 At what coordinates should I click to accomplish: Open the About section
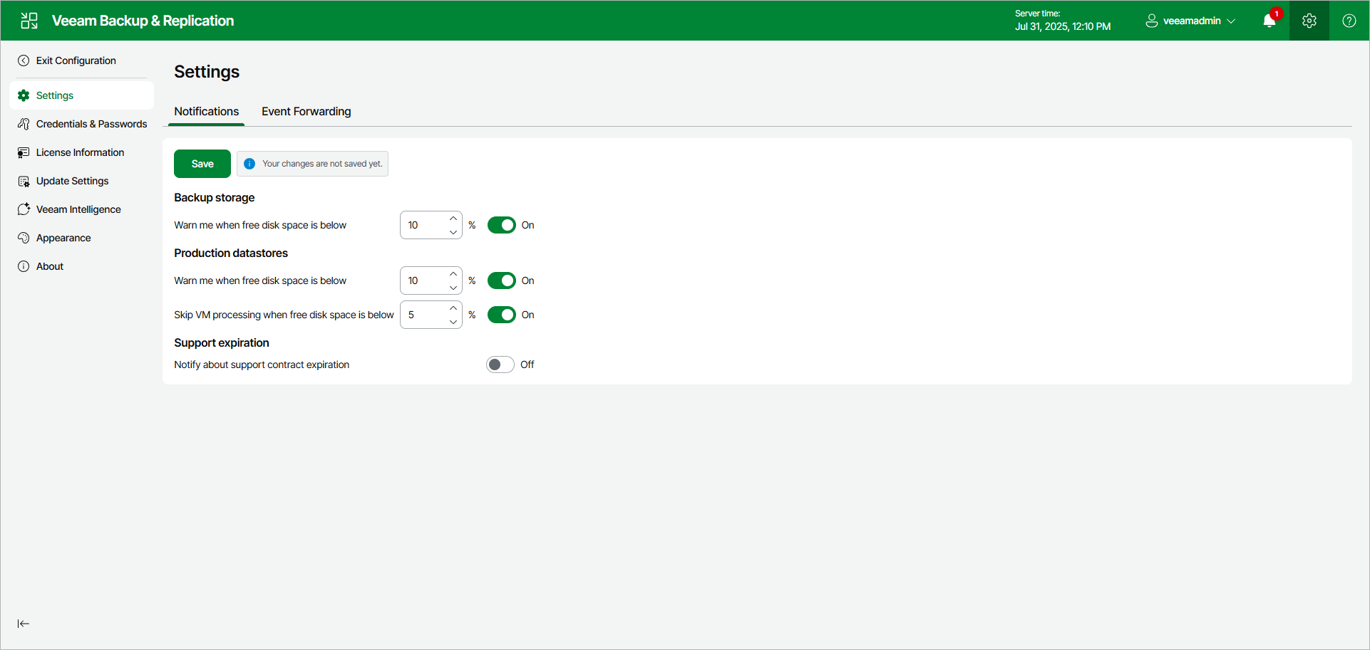pos(82,266)
